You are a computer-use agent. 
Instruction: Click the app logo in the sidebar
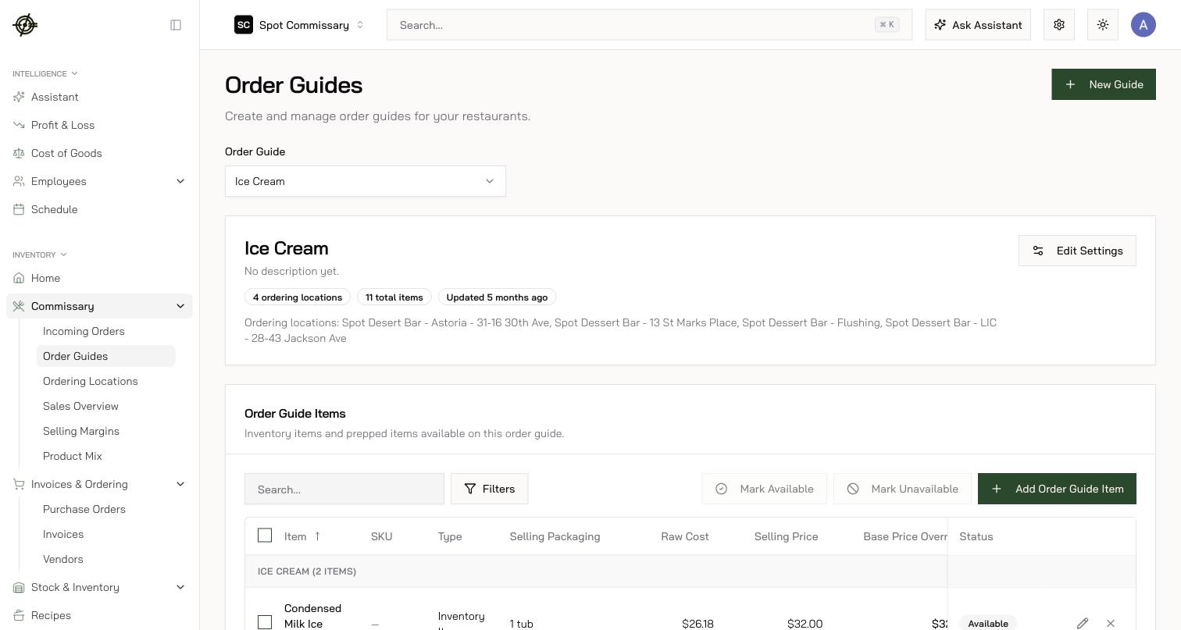(x=25, y=25)
